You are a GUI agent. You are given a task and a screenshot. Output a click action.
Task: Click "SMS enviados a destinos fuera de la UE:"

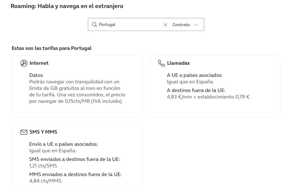(75, 159)
